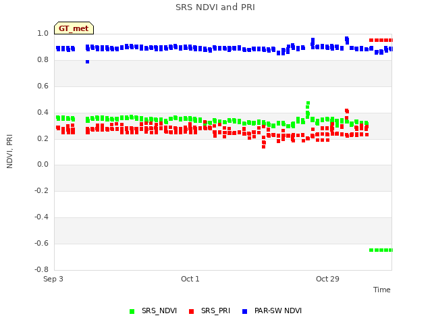Select the chart title SRS NDVI and PRI
Viewport: 432px width, 324px height.
click(215, 7)
